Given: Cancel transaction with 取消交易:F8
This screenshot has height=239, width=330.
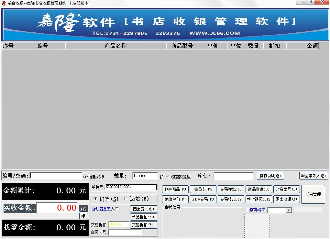Looking at the screenshot, I should pyautogui.click(x=203, y=199).
